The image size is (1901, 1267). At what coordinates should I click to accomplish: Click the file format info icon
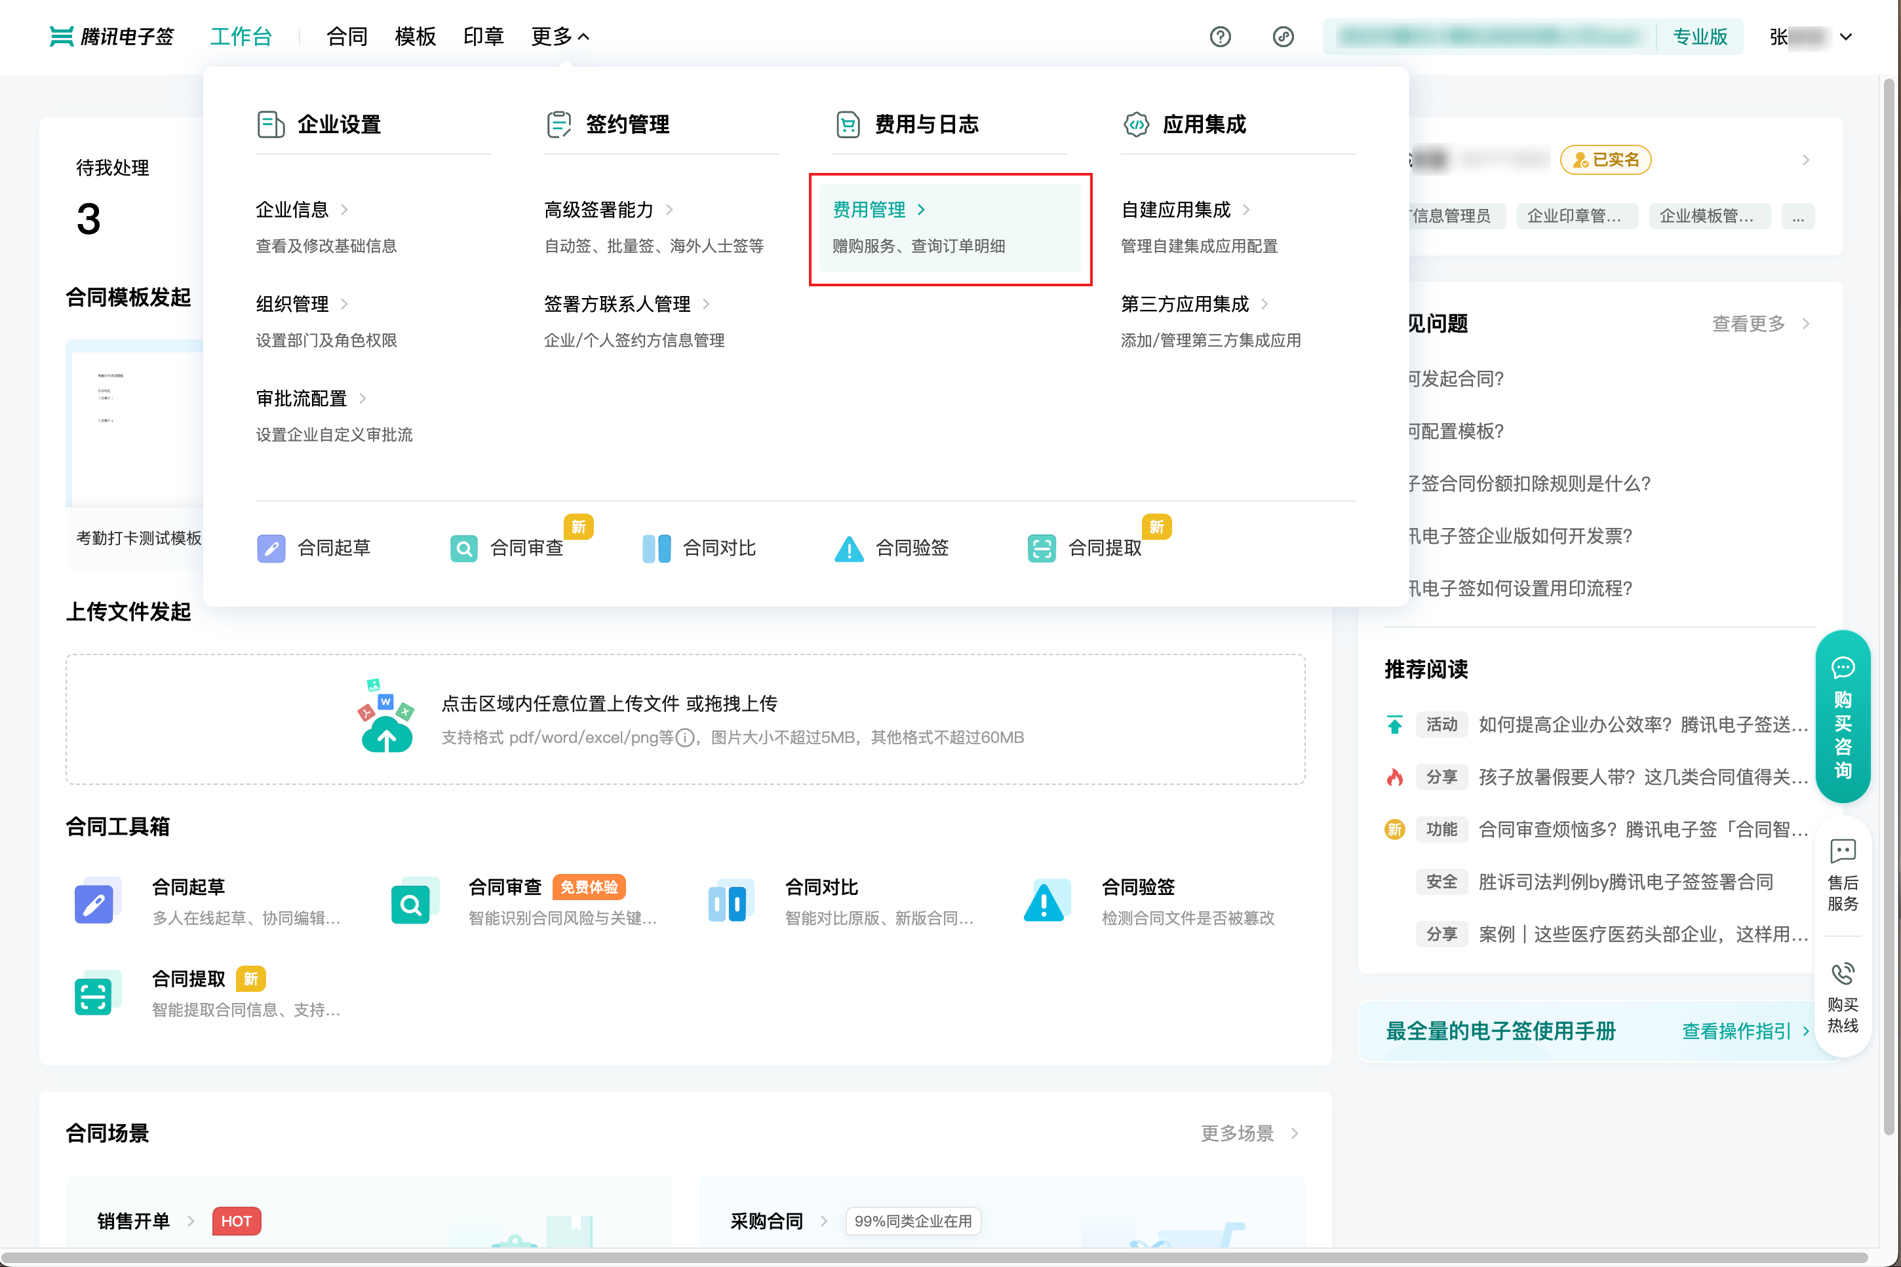(685, 738)
